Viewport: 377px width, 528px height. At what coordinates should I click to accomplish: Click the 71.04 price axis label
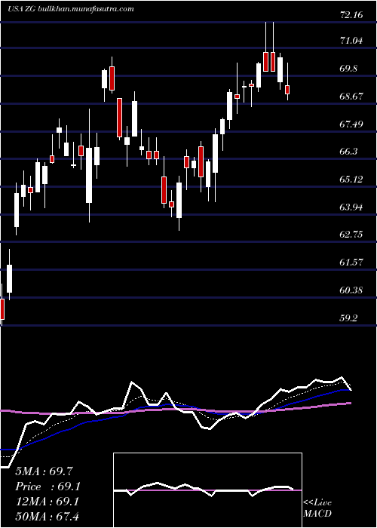351,41
